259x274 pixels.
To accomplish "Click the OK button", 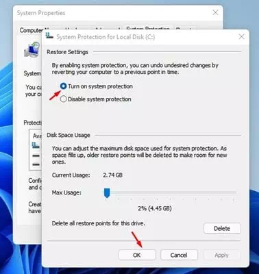I will (137, 255).
